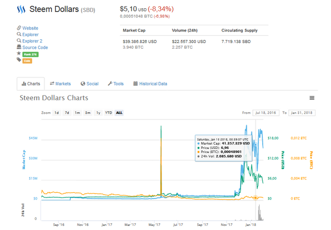The width and height of the screenshot is (331, 230).
Task: Click the Volume (24h) column header
Action: (185, 30)
